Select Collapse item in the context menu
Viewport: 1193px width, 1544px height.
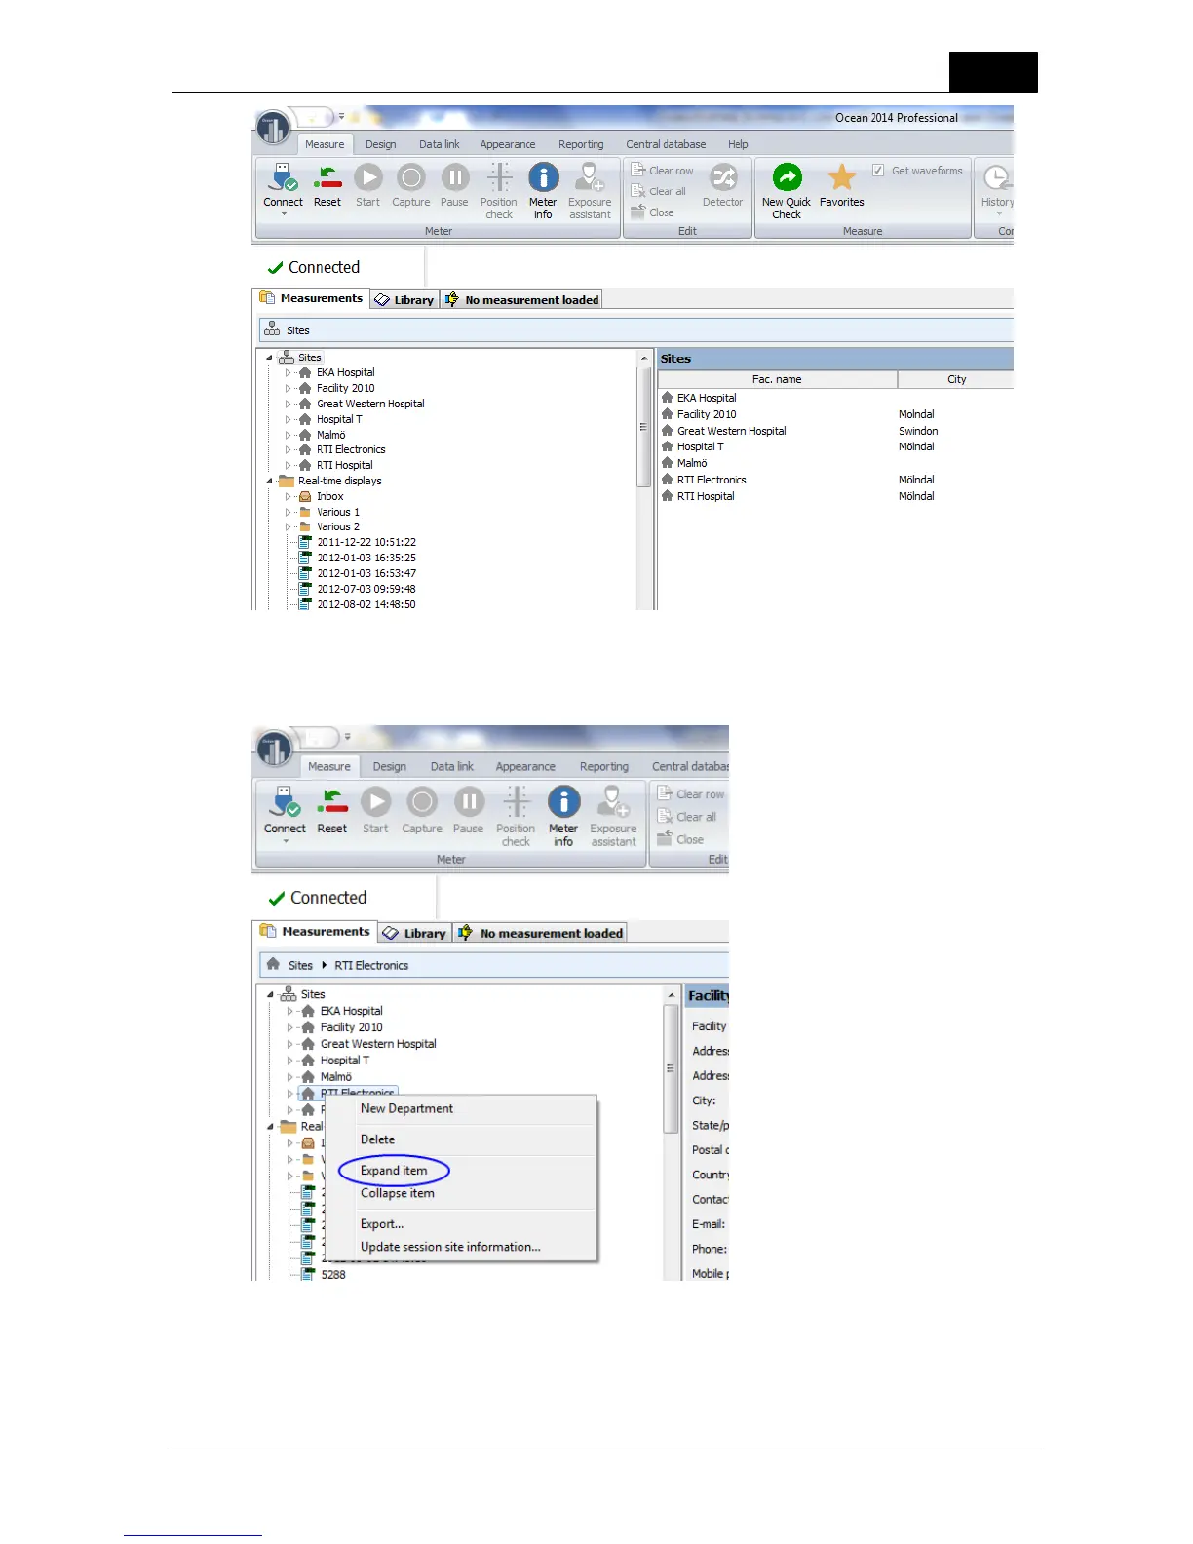coord(398,1193)
